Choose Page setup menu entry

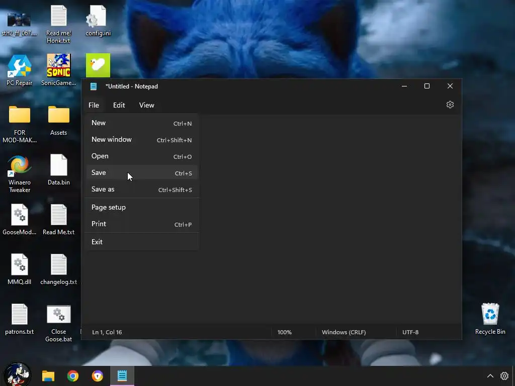(x=142, y=208)
